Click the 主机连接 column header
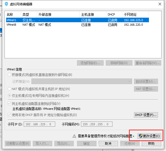The width and height of the screenshot is (166, 151). tap(93, 14)
